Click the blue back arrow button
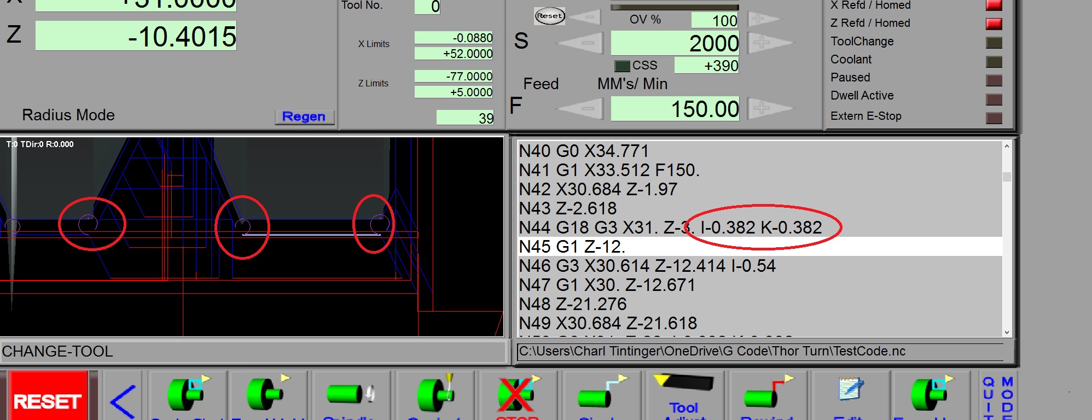Viewport: 1092px width, 420px height. click(123, 402)
